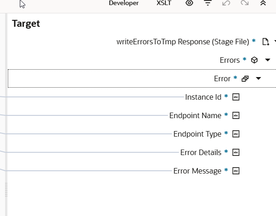The height and width of the screenshot is (216, 276).
Task: Click the Errors cube element icon
Action: click(254, 60)
